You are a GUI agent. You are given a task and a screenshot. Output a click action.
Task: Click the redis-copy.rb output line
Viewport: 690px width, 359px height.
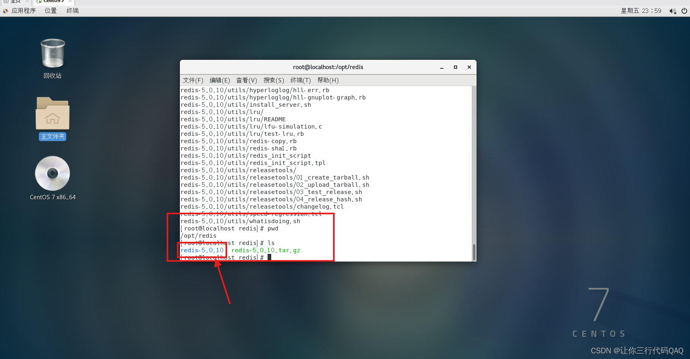[x=238, y=141]
